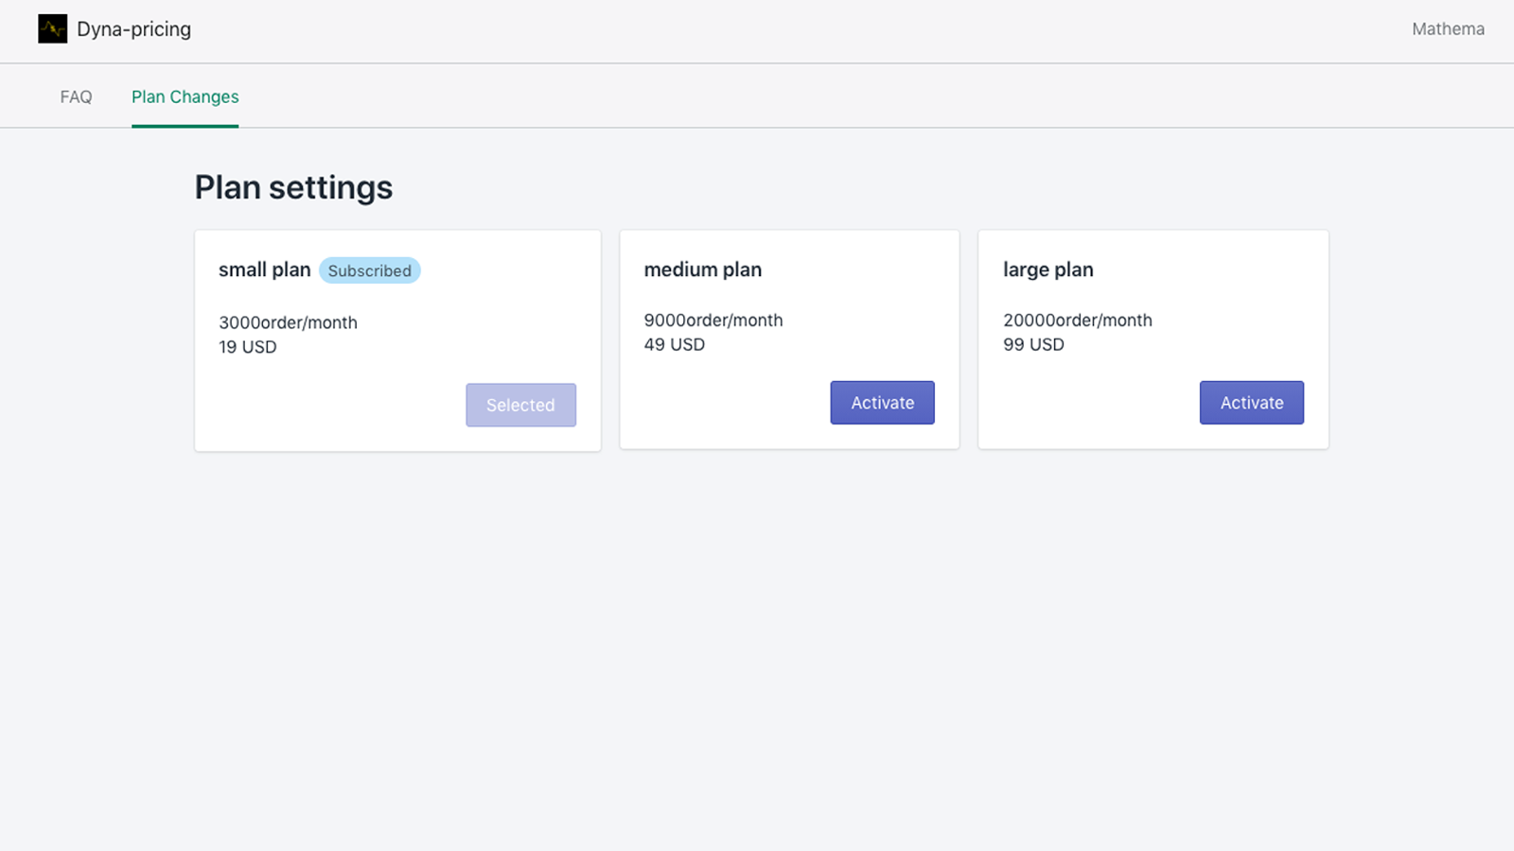This screenshot has width=1514, height=851.
Task: Activate the large plan
Action: (1251, 402)
